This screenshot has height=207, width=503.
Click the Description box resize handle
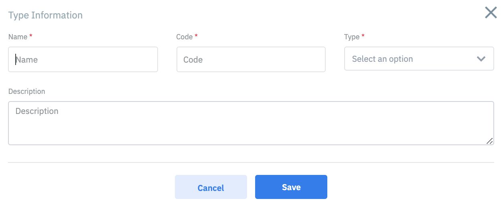(x=489, y=141)
